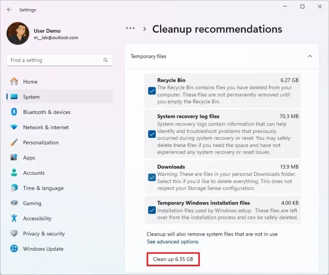The height and width of the screenshot is (275, 329).
Task: Click the User Demo name
Action: click(47, 31)
